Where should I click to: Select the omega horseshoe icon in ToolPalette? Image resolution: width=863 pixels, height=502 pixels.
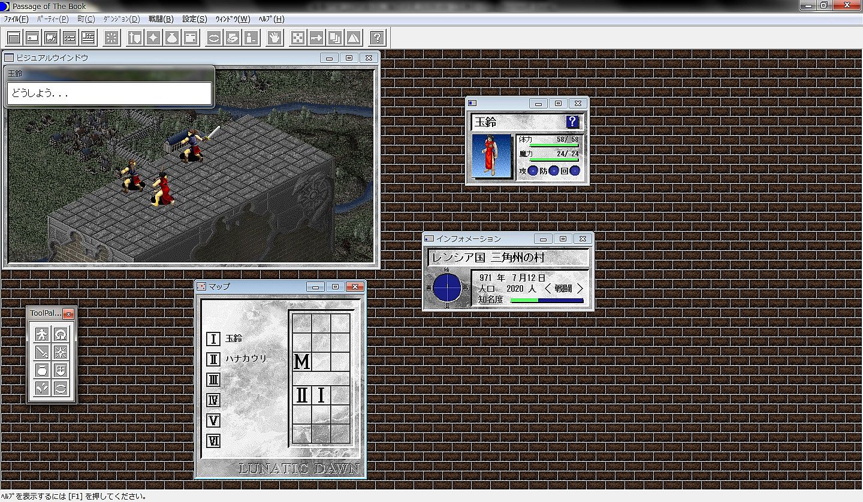click(x=61, y=334)
